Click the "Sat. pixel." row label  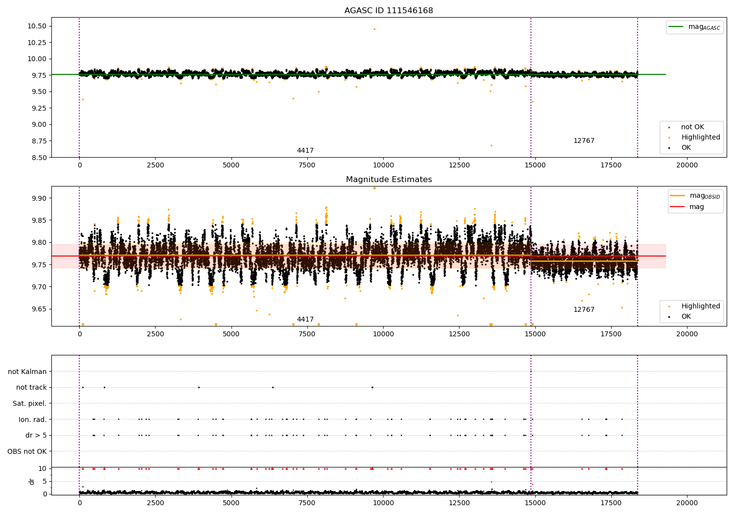pyautogui.click(x=29, y=404)
